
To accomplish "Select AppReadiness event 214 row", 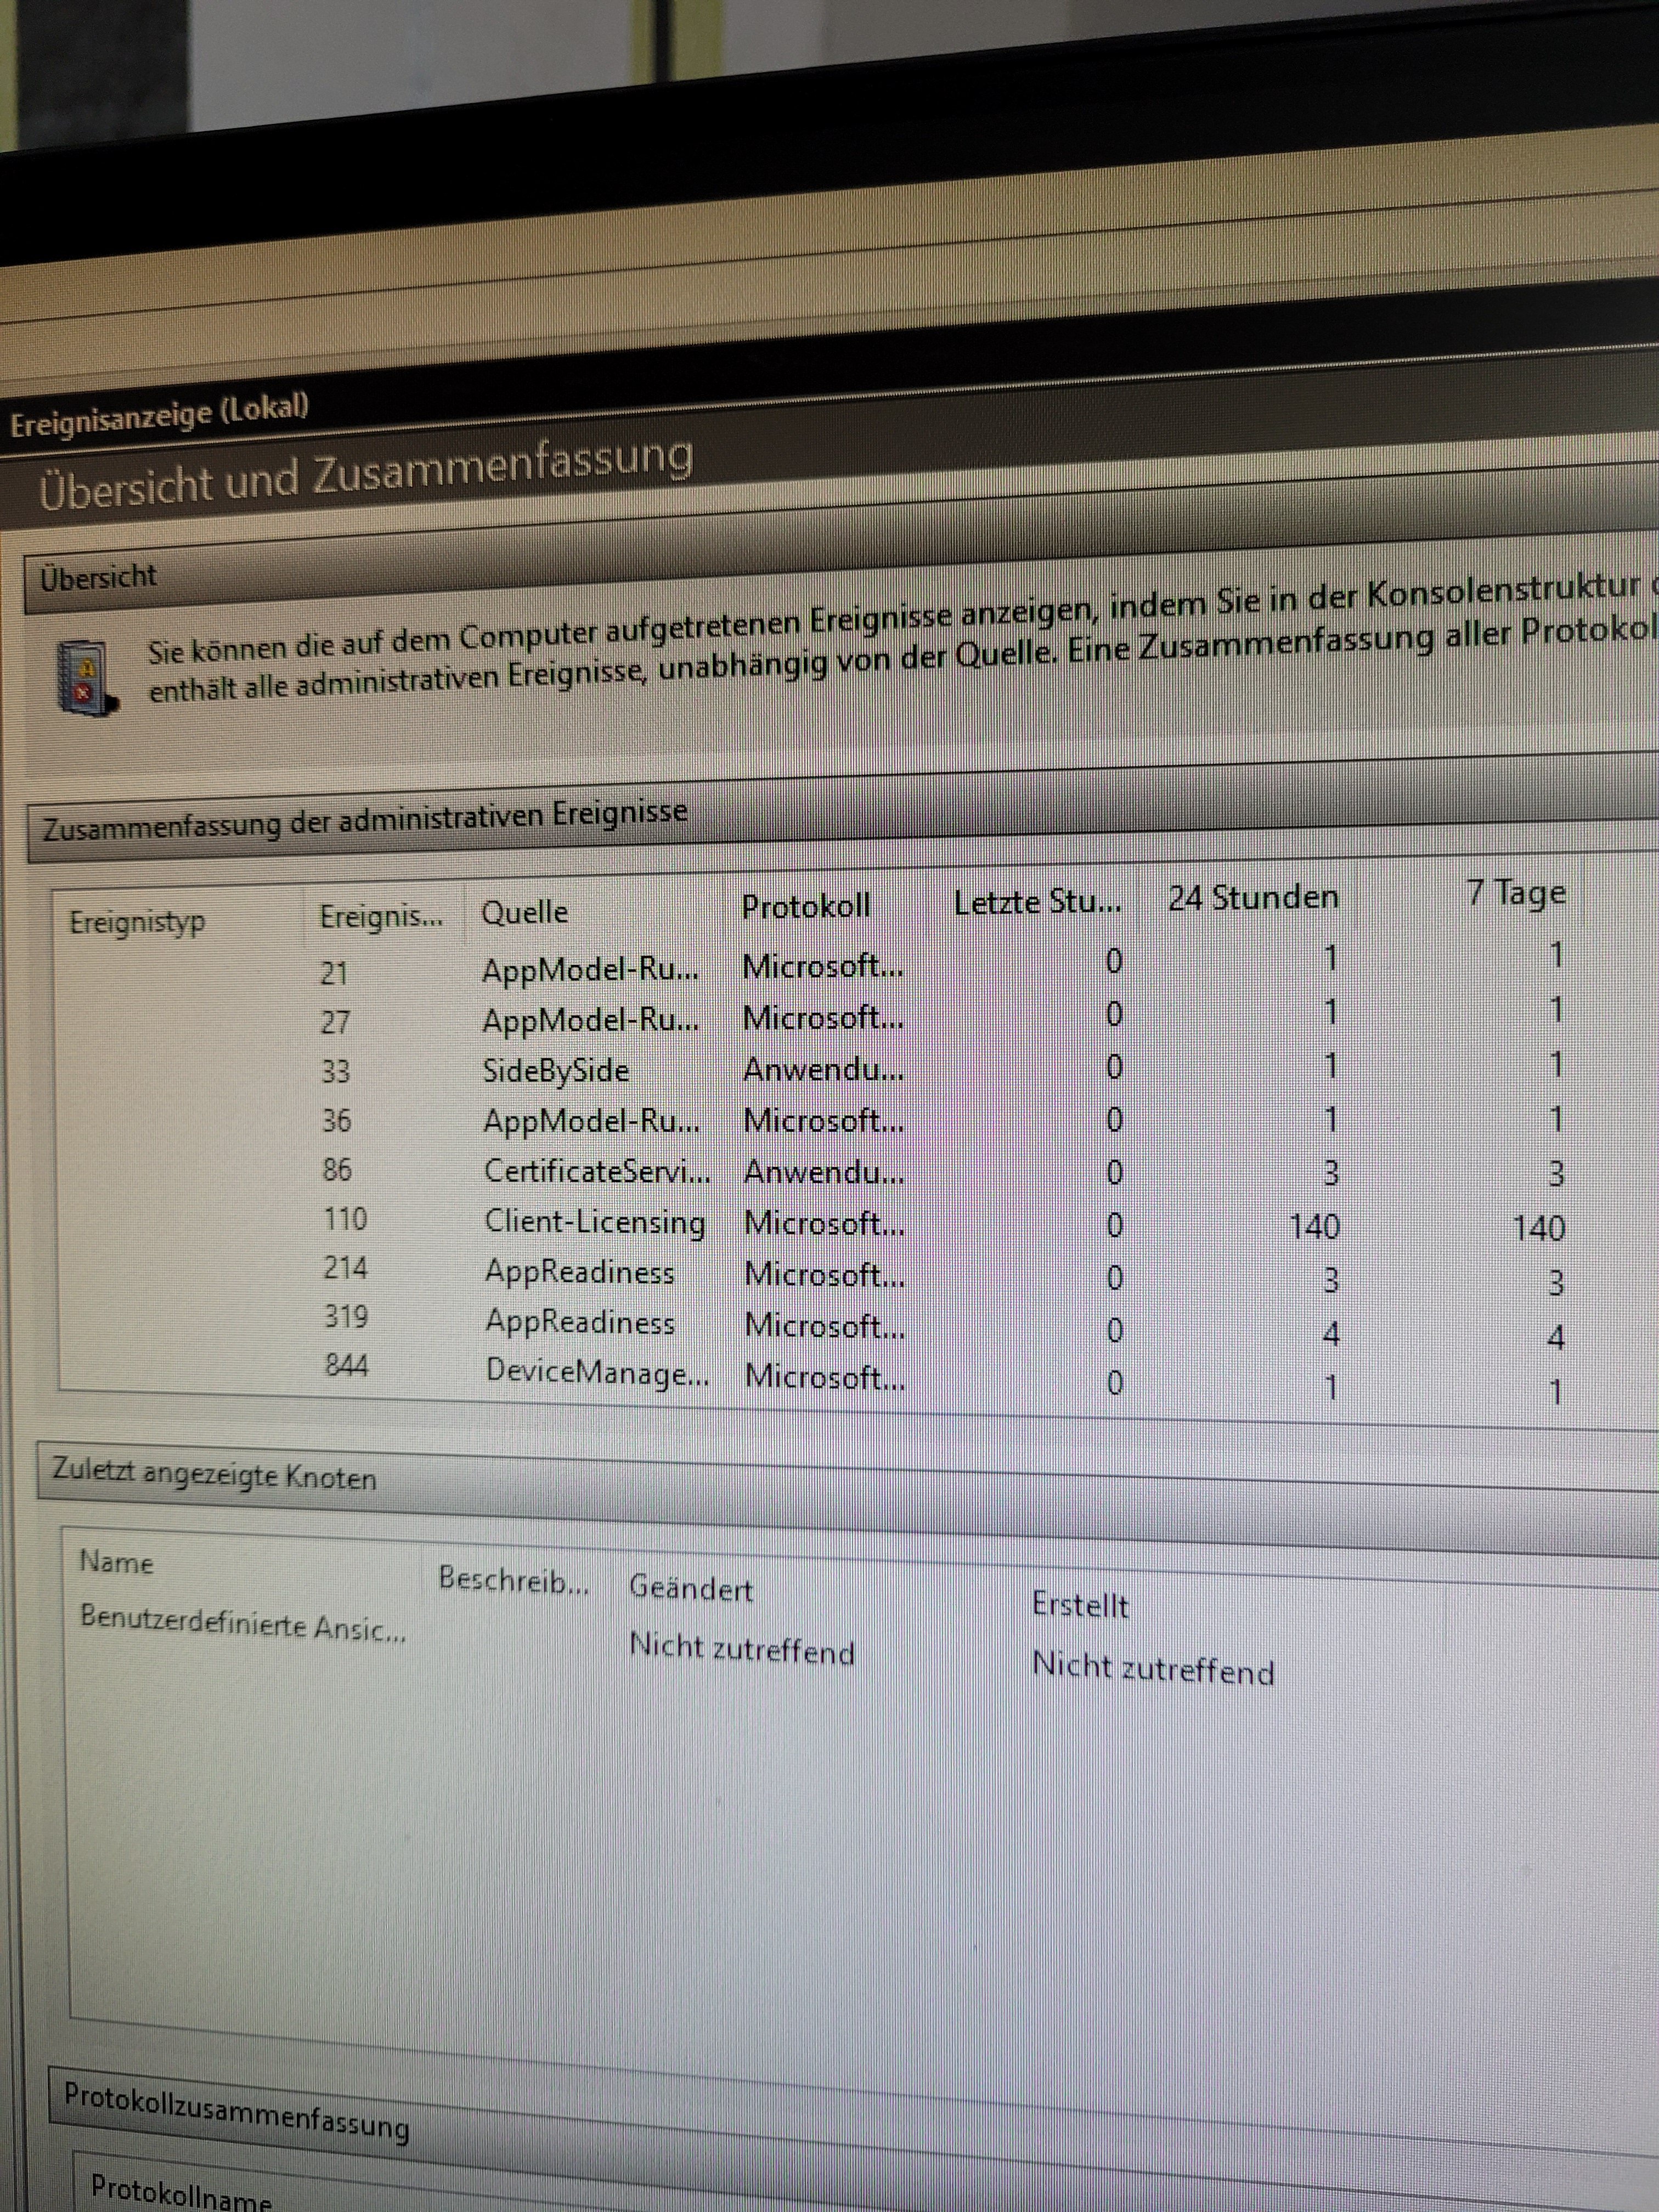I will coord(580,1271).
